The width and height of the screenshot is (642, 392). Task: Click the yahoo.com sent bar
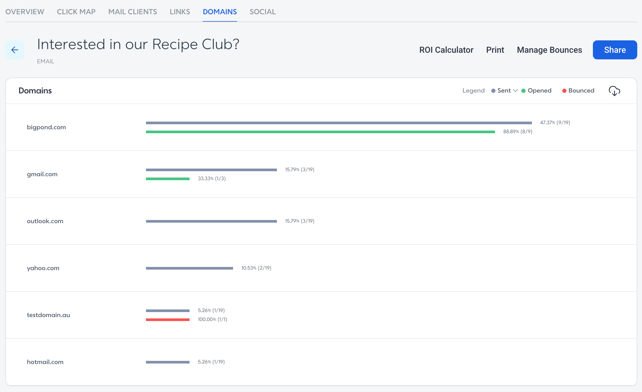(x=190, y=268)
